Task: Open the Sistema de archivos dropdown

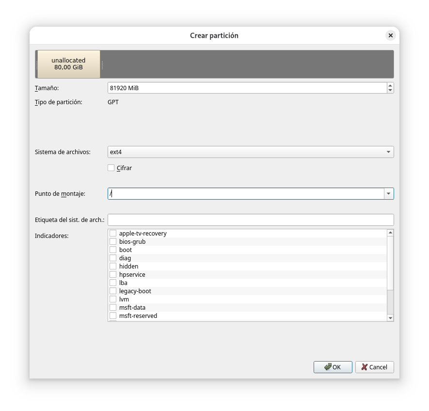Action: click(251, 152)
